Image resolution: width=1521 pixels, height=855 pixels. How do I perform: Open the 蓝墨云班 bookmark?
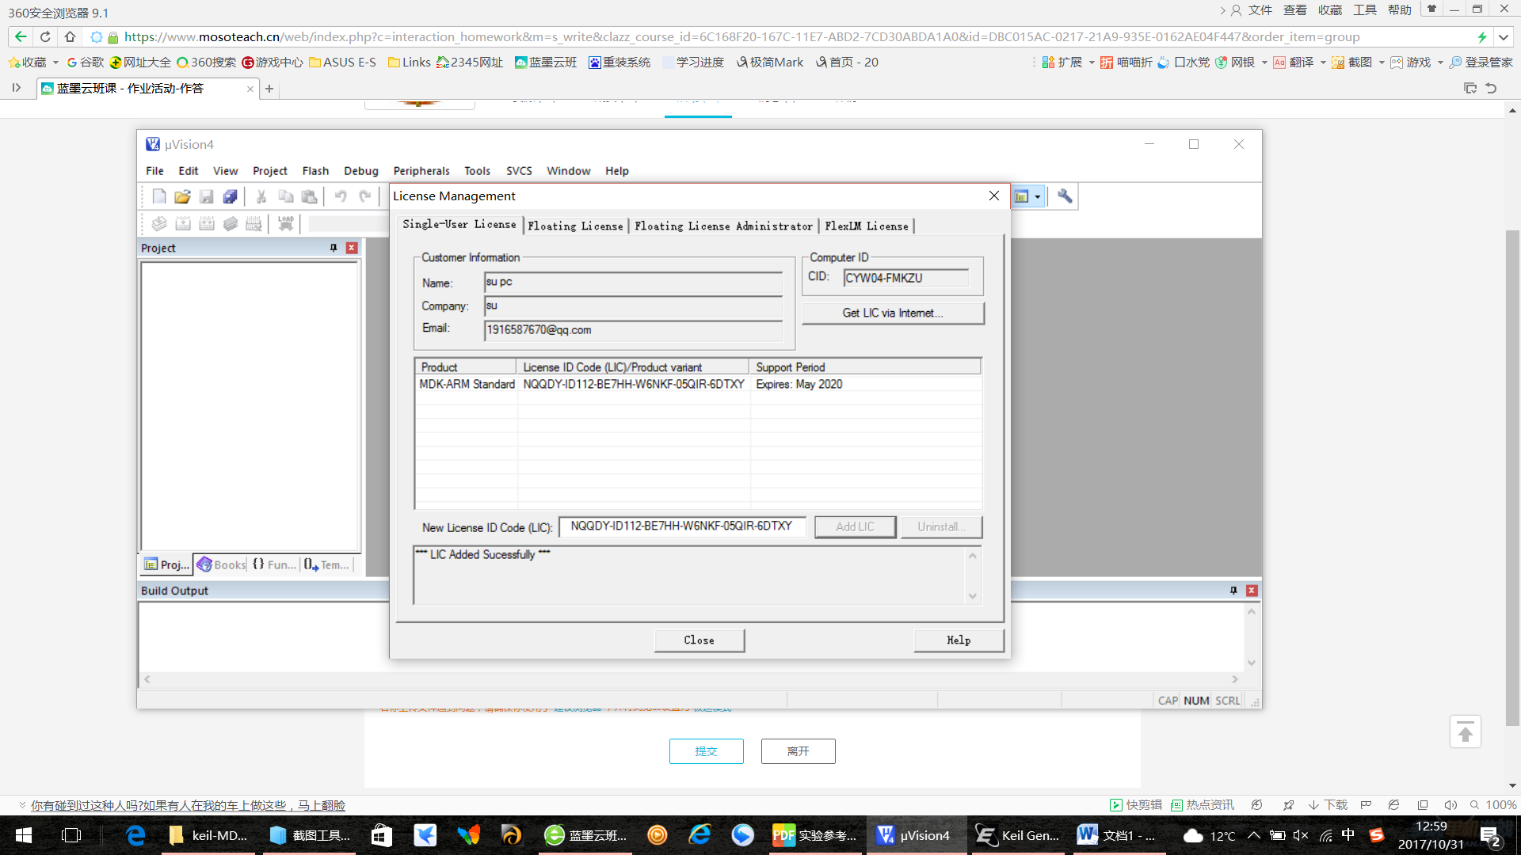pos(545,63)
